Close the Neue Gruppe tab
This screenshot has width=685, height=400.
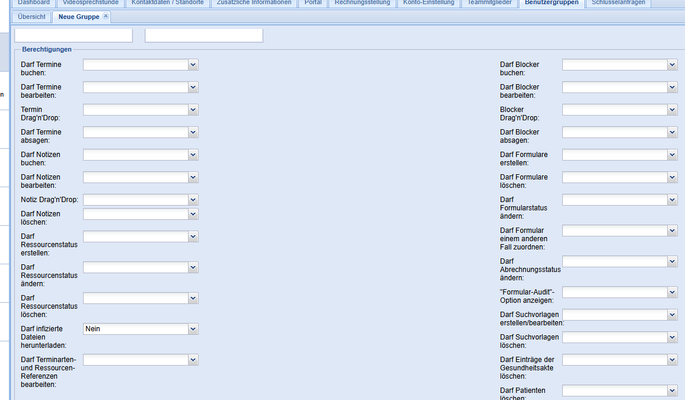pyautogui.click(x=106, y=16)
